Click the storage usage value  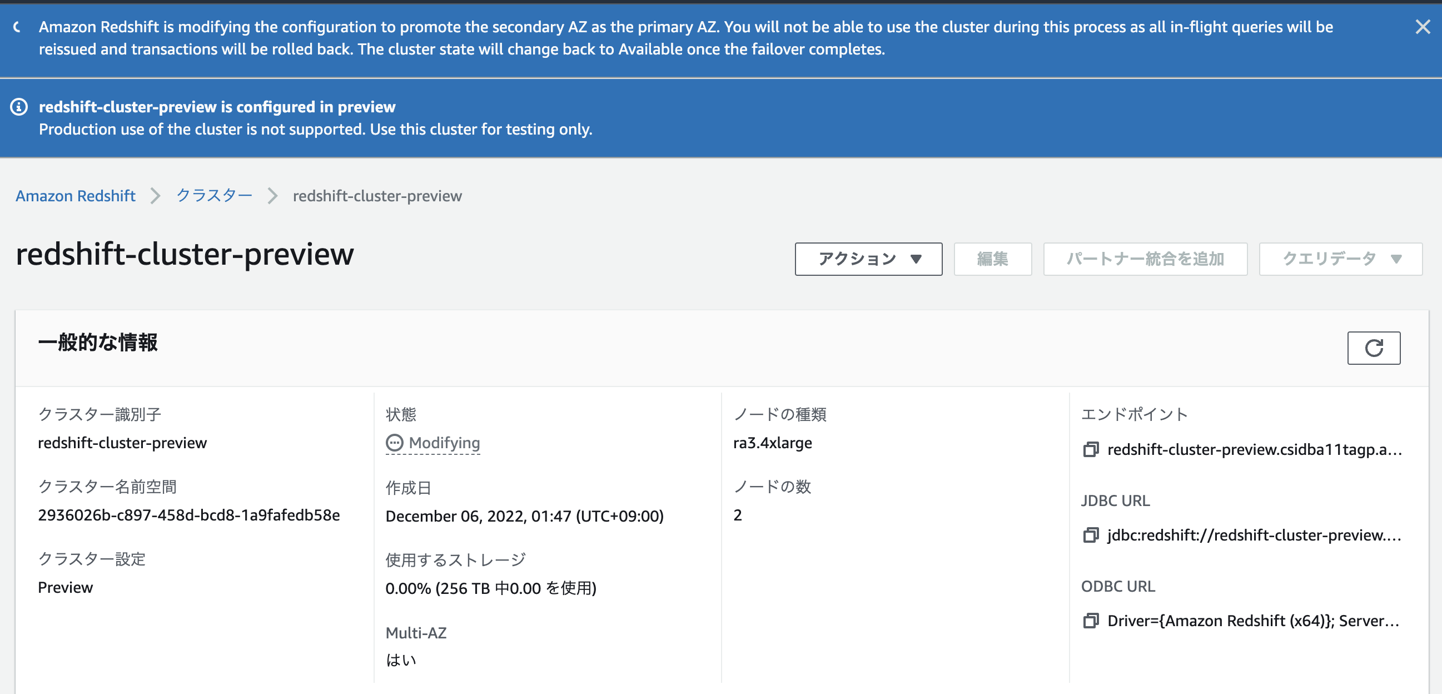tap(491, 588)
